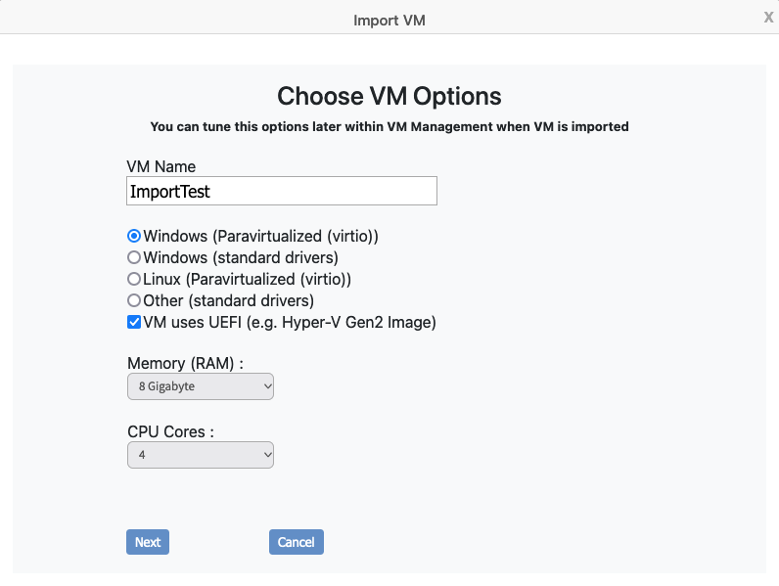Click the arrow on the Memory dropdown
Image resolution: width=779 pixels, height=586 pixels.
[x=265, y=387]
